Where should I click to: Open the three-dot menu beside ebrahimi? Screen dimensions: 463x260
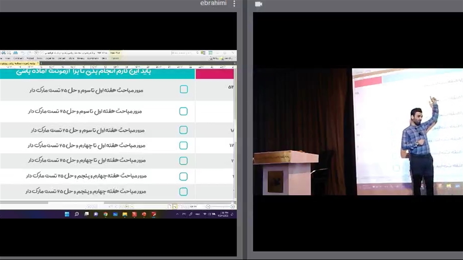234,4
